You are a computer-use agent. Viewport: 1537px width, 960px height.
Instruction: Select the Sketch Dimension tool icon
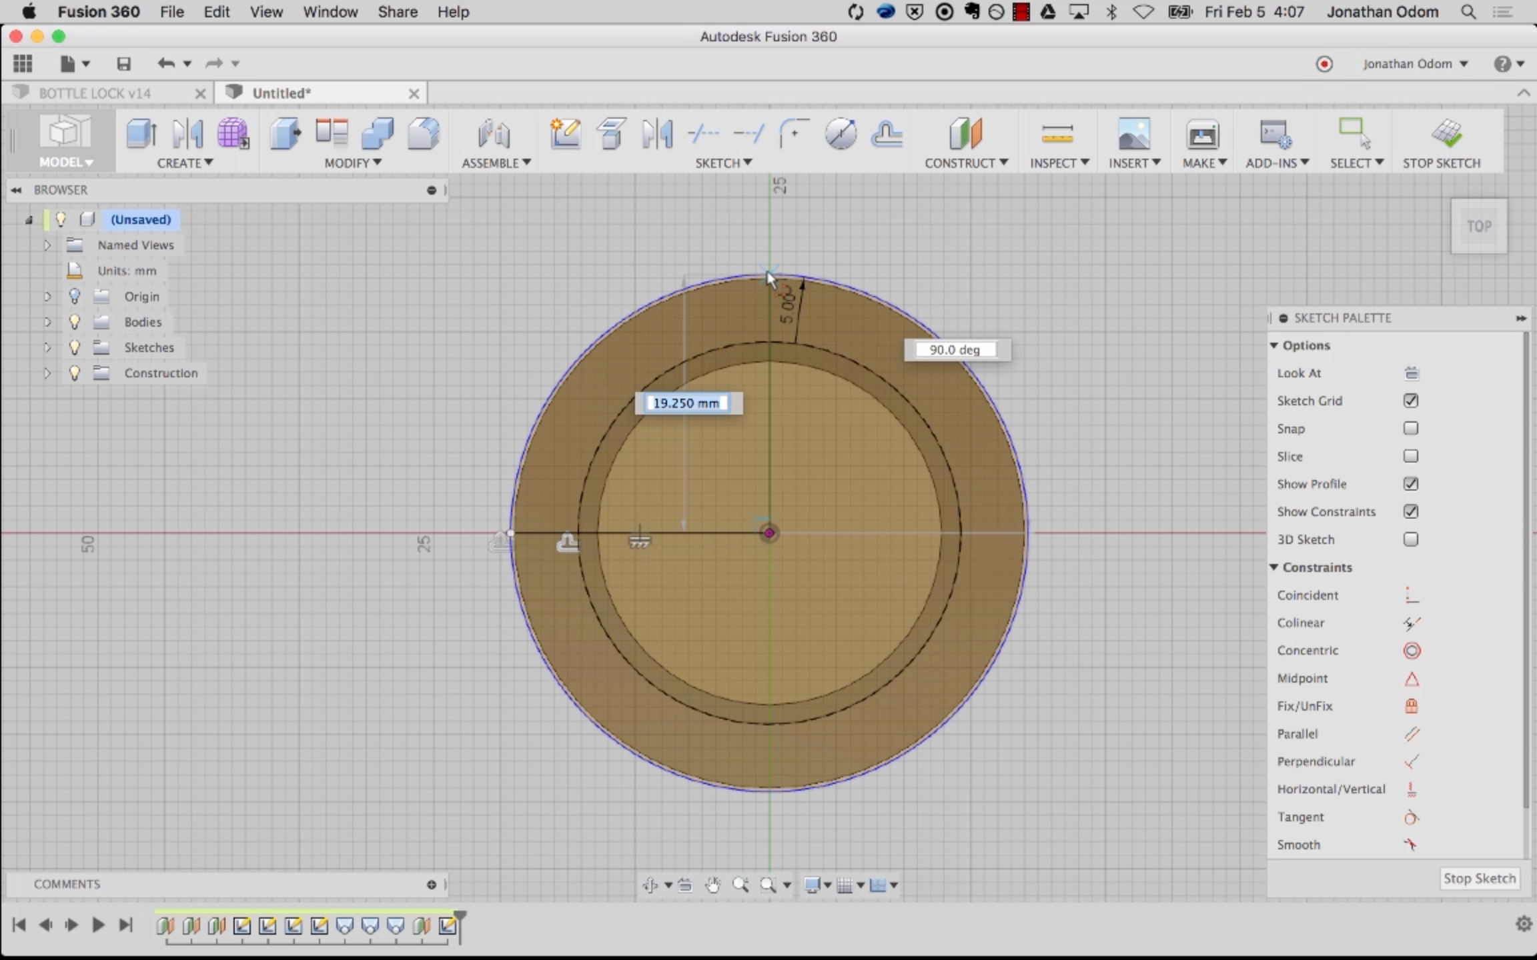(x=840, y=133)
